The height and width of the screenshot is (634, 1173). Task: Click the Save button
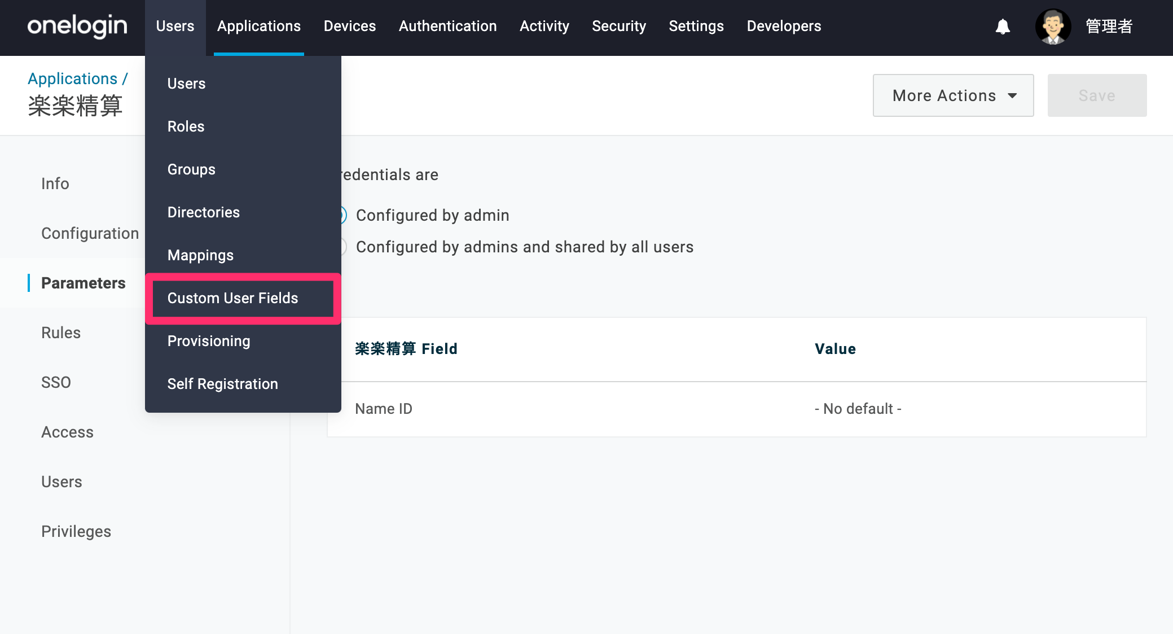[x=1097, y=95]
